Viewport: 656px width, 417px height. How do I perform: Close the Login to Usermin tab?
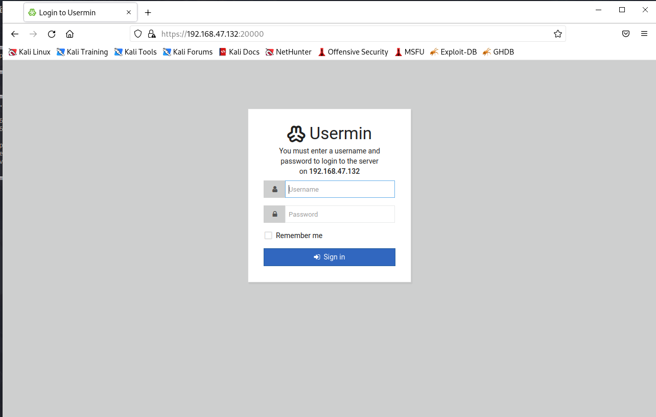(x=129, y=12)
